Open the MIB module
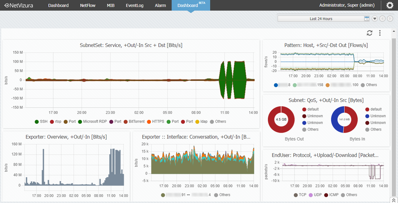Image resolution: width=398 pixels, height=203 pixels. [x=111, y=5]
